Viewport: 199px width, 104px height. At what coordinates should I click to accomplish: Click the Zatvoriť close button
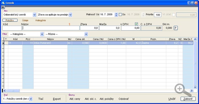[x=188, y=99]
